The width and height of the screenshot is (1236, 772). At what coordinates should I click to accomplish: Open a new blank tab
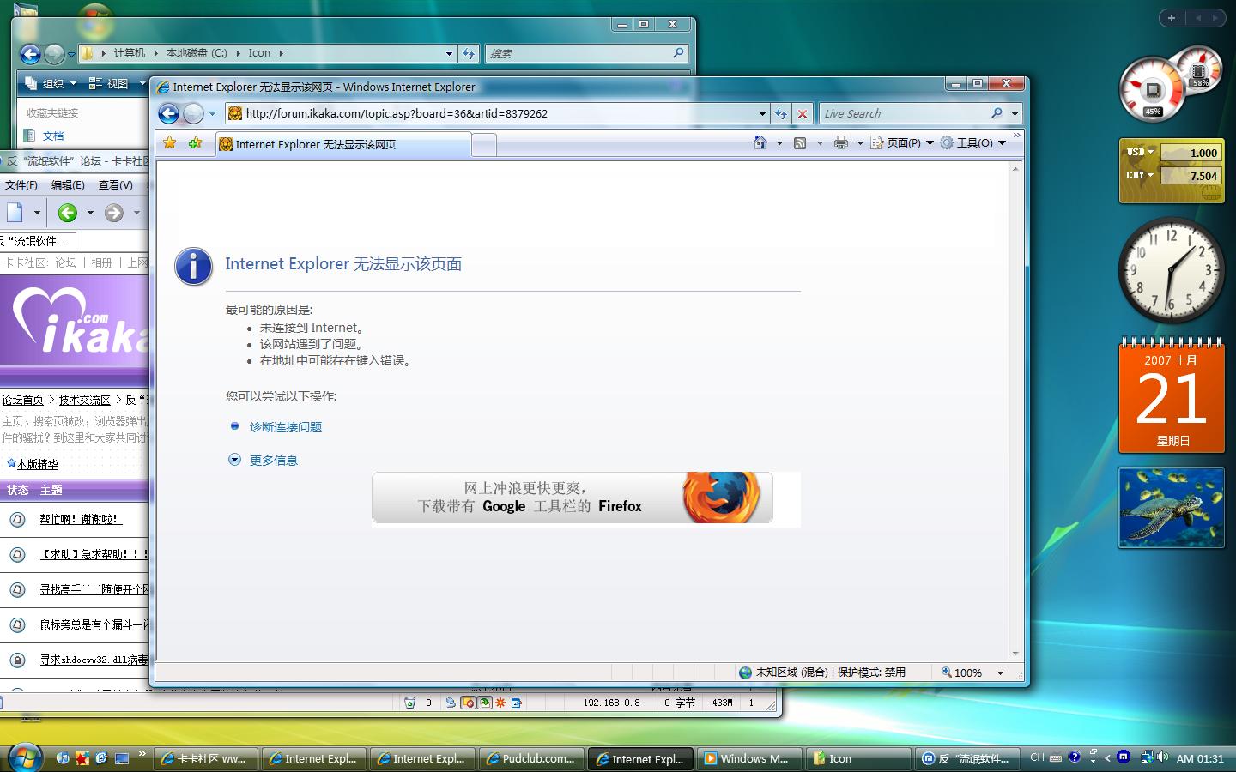click(484, 145)
